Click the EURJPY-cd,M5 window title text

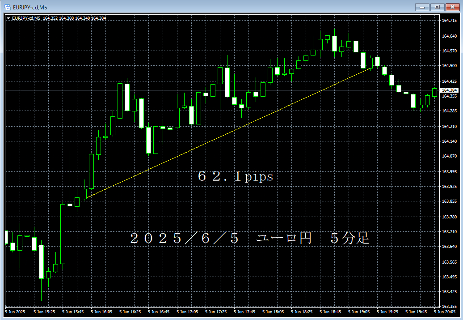pos(30,8)
